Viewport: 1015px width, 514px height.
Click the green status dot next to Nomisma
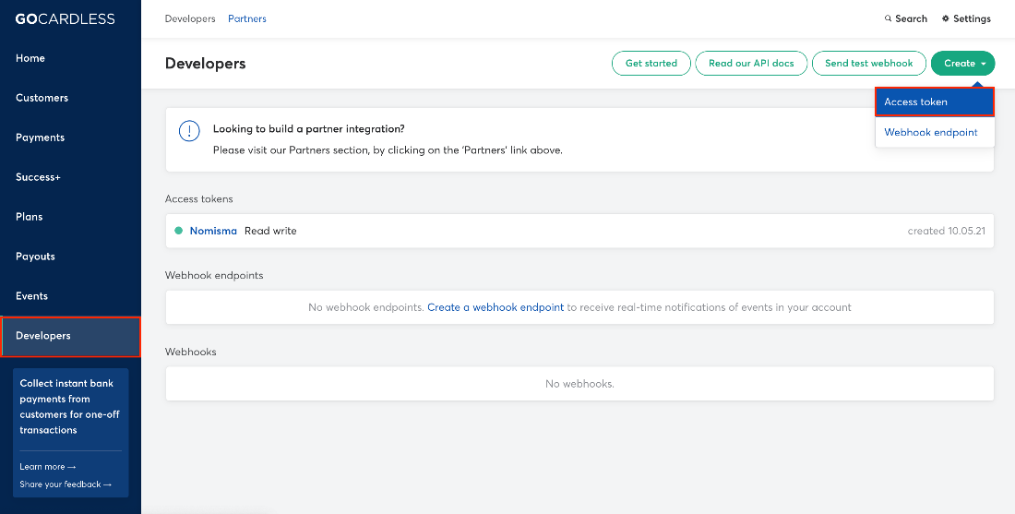[x=179, y=231]
